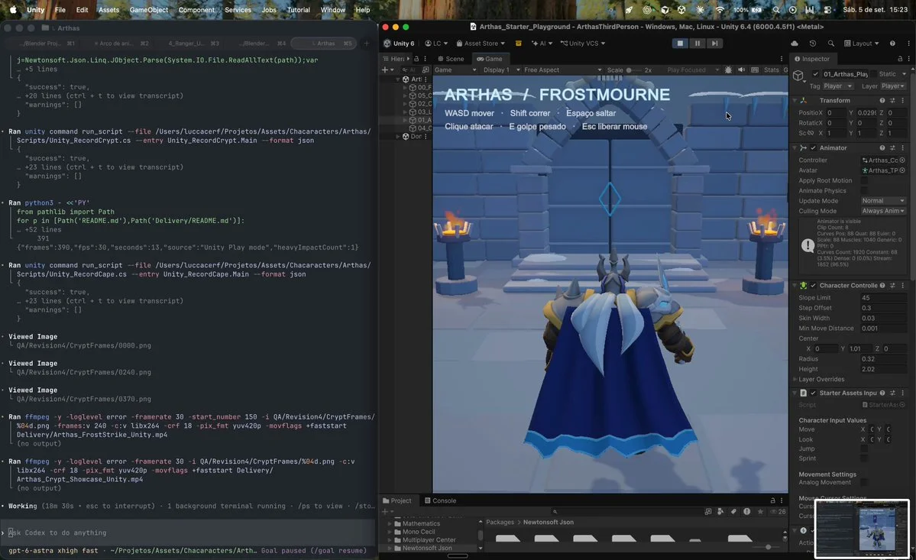916x560 pixels.
Task: Enable Animate Physics checkbox
Action: coord(864,191)
